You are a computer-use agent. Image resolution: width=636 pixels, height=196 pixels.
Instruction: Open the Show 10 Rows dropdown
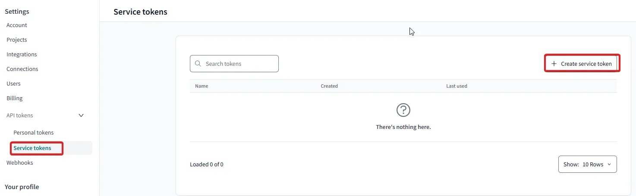[587, 164]
